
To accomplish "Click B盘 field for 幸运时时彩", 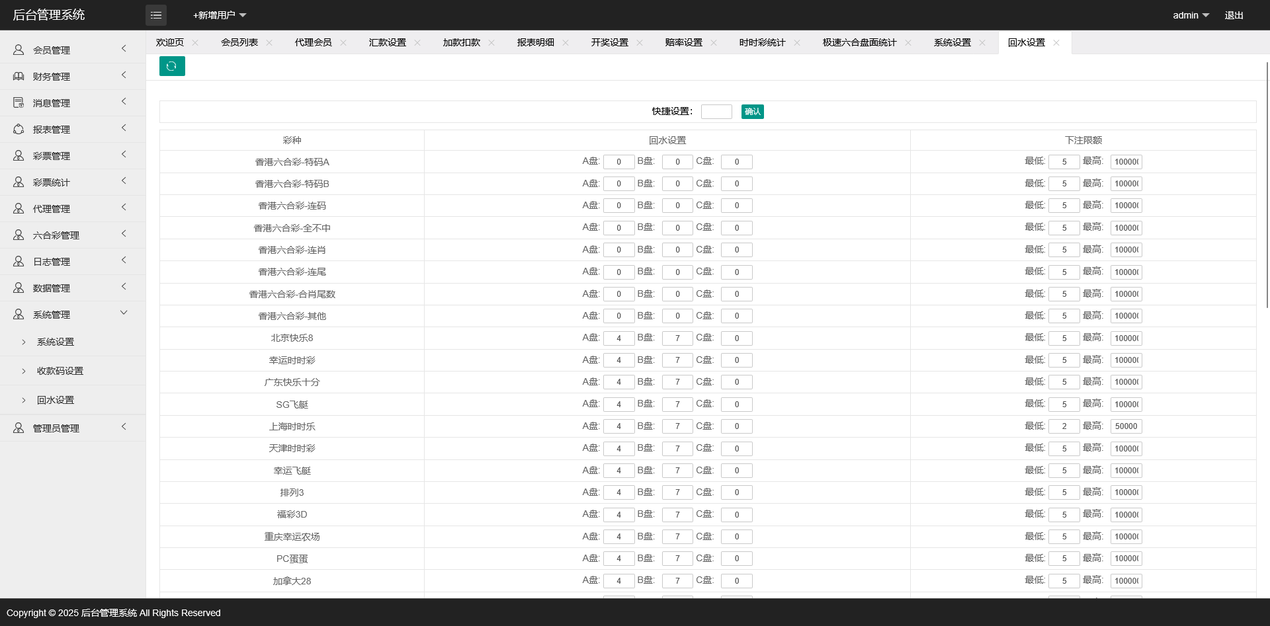I will pyautogui.click(x=677, y=360).
